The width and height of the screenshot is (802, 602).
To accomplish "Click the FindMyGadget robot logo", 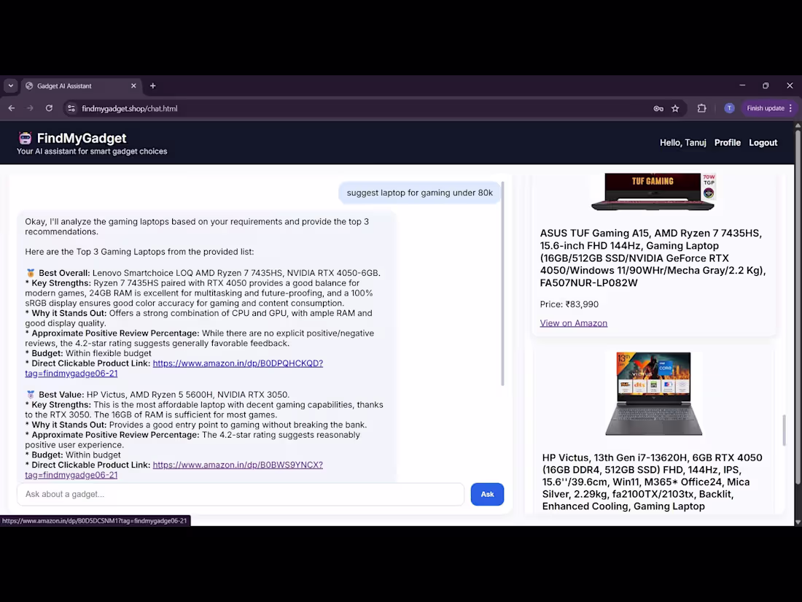I will (x=25, y=138).
